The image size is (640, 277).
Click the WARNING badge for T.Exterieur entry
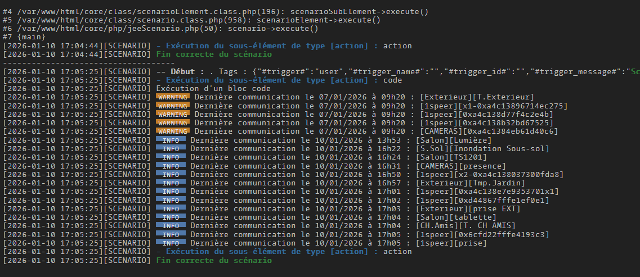coord(173,97)
